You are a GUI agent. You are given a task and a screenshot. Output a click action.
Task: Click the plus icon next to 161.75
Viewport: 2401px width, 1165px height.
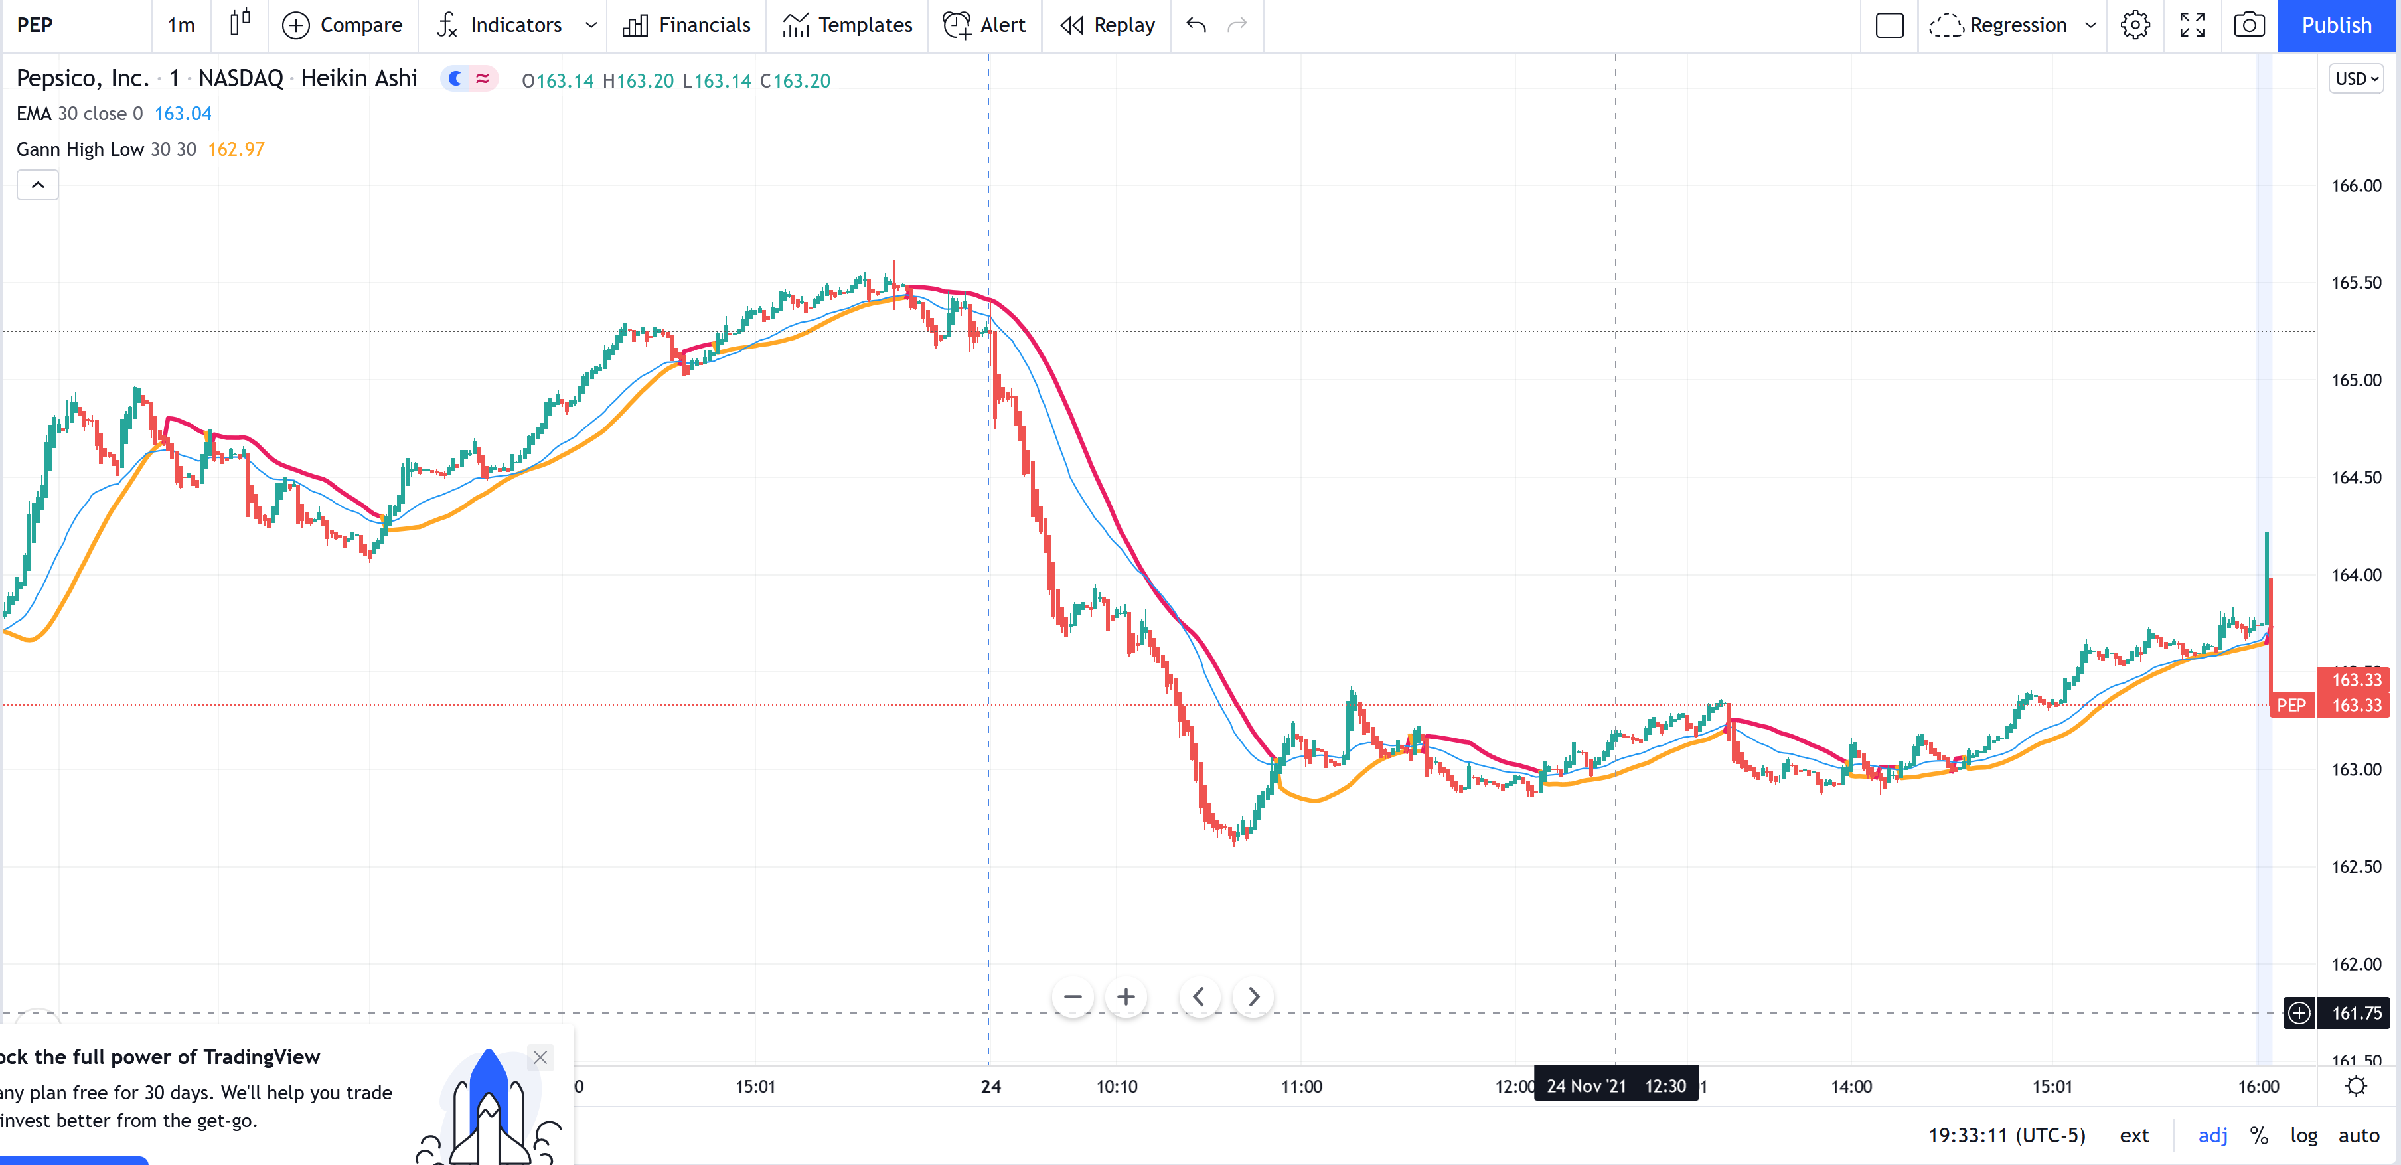point(2299,1013)
